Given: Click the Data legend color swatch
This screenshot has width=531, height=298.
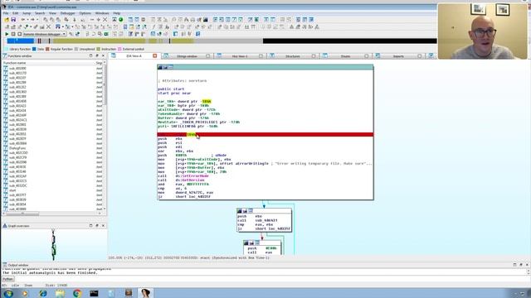Looking at the screenshot, I should [x=34, y=50].
